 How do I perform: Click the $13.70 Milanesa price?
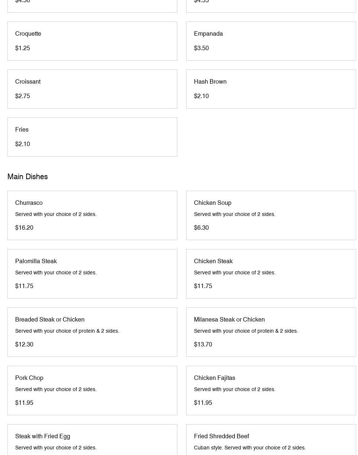[203, 344]
